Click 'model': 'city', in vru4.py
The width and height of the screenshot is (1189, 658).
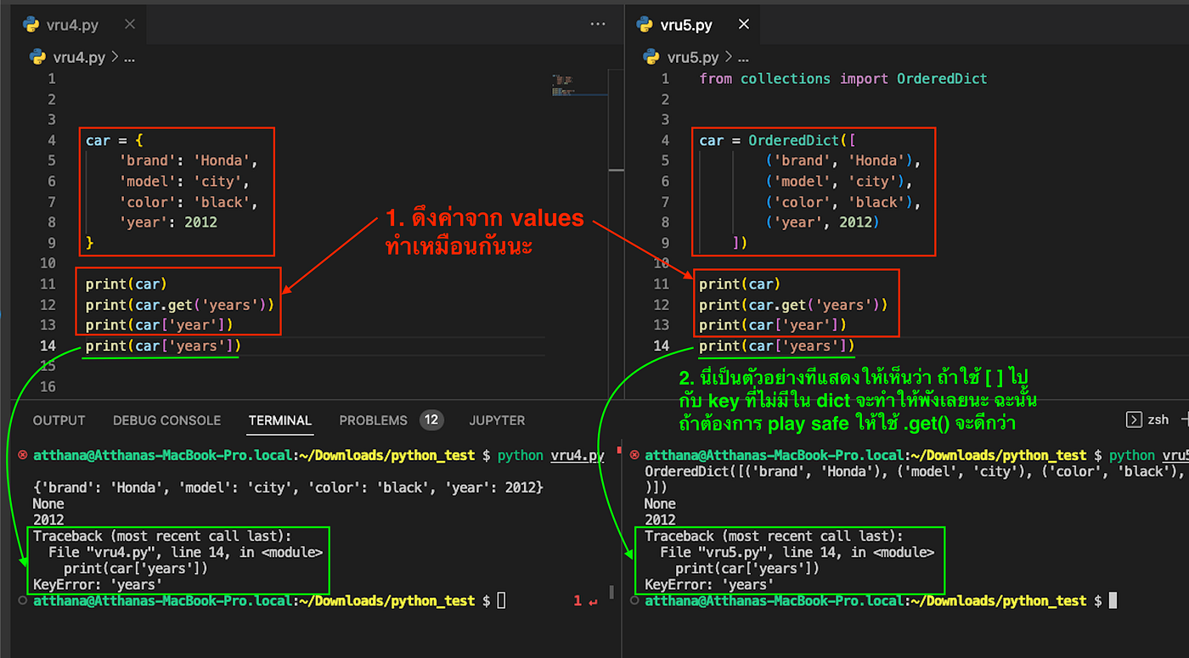[x=184, y=181]
